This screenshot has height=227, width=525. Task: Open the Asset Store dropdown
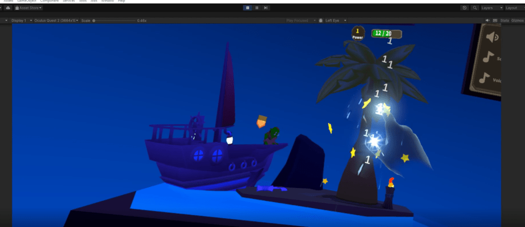tap(29, 8)
